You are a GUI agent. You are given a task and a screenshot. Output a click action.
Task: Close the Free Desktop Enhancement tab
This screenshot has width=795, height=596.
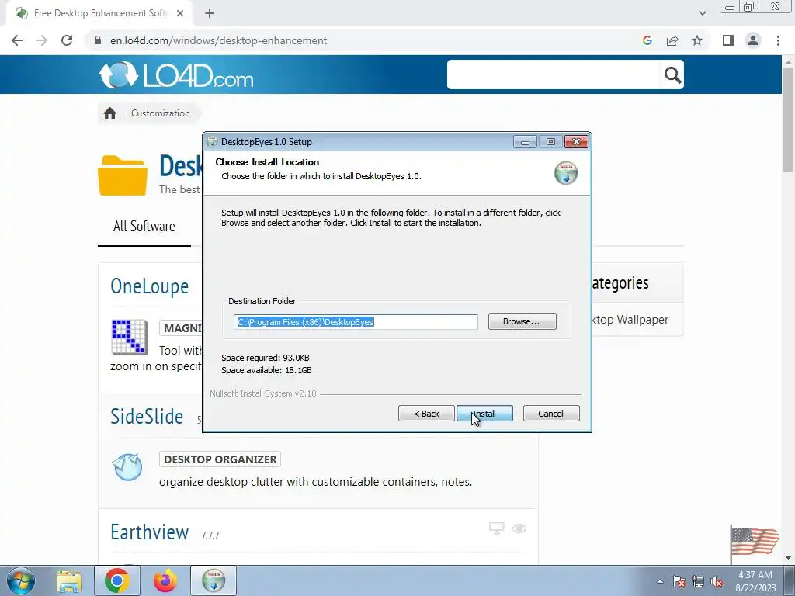[x=180, y=13]
